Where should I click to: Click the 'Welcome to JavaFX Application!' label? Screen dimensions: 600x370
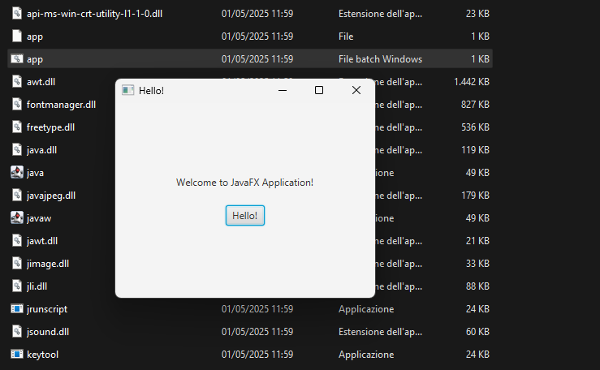(x=244, y=183)
